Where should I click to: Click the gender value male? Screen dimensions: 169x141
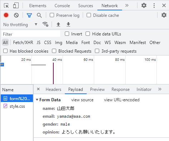tap(65, 124)
